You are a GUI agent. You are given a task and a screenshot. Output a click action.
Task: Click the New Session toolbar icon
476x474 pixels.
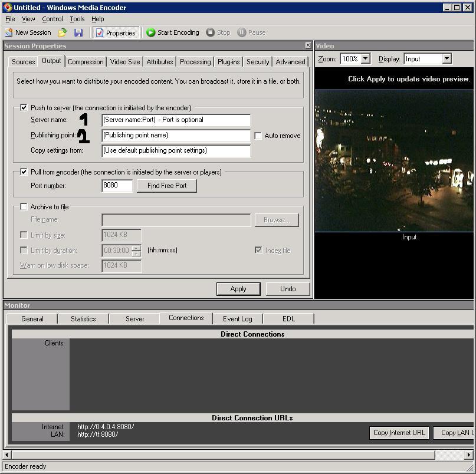pyautogui.click(x=9, y=32)
